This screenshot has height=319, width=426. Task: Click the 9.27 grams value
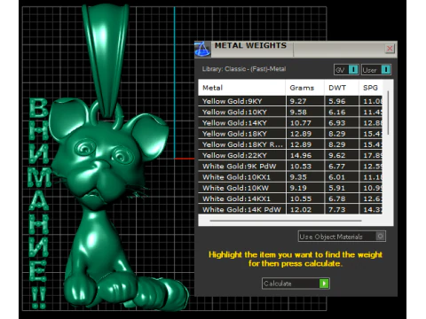click(298, 101)
